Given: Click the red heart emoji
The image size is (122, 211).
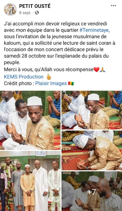Looking at the screenshot, I should click(x=96, y=70).
